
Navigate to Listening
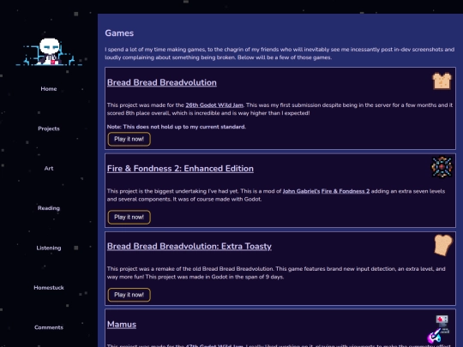49,248
